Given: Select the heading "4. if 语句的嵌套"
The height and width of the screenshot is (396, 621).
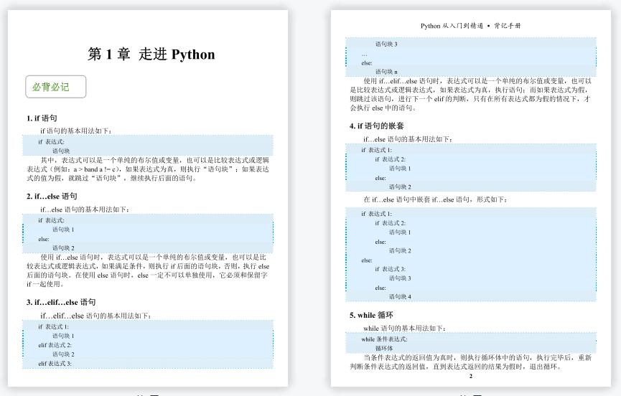Looking at the screenshot, I should [x=376, y=126].
